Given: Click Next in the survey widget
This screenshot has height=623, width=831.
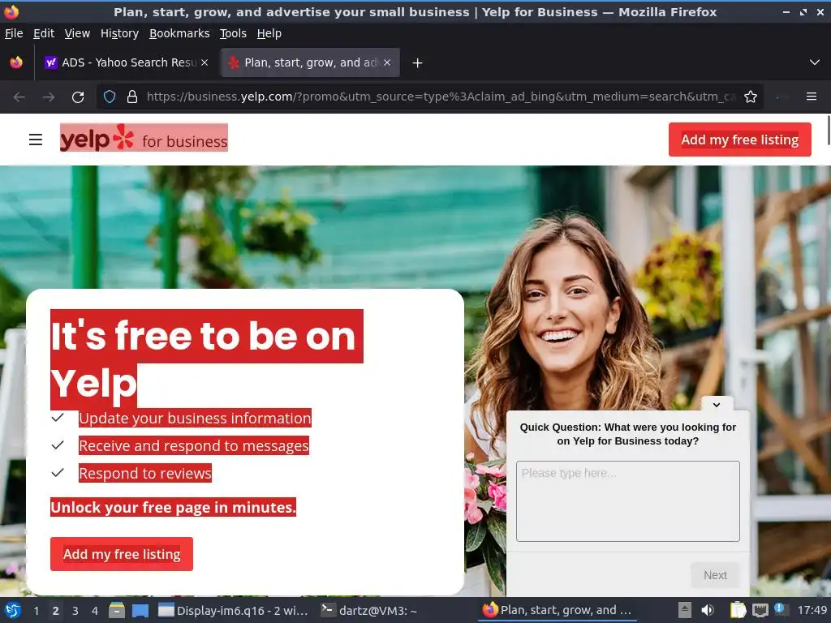Looking at the screenshot, I should (x=715, y=575).
